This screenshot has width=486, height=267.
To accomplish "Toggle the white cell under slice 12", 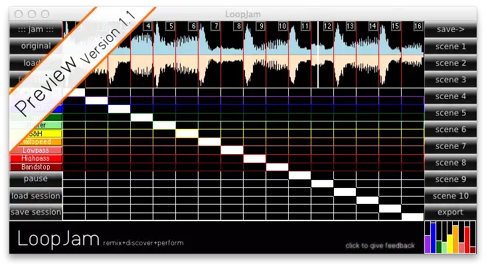I will click(323, 183).
